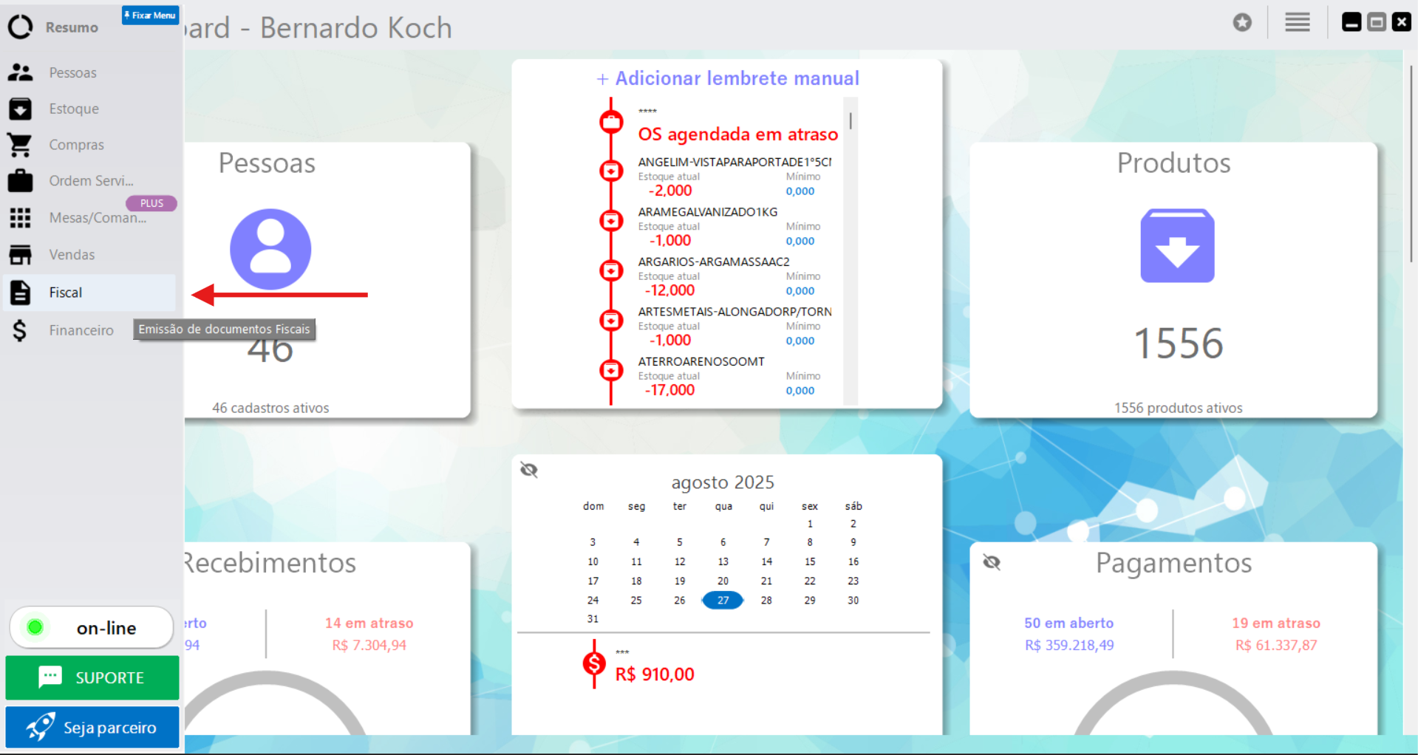Click the Produtos archive box icon
The image size is (1418, 755).
coord(1176,246)
